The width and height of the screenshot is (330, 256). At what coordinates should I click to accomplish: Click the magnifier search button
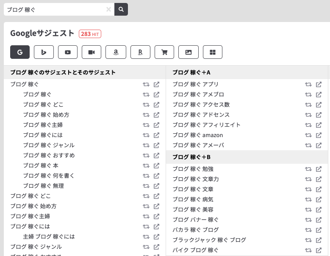(121, 9)
